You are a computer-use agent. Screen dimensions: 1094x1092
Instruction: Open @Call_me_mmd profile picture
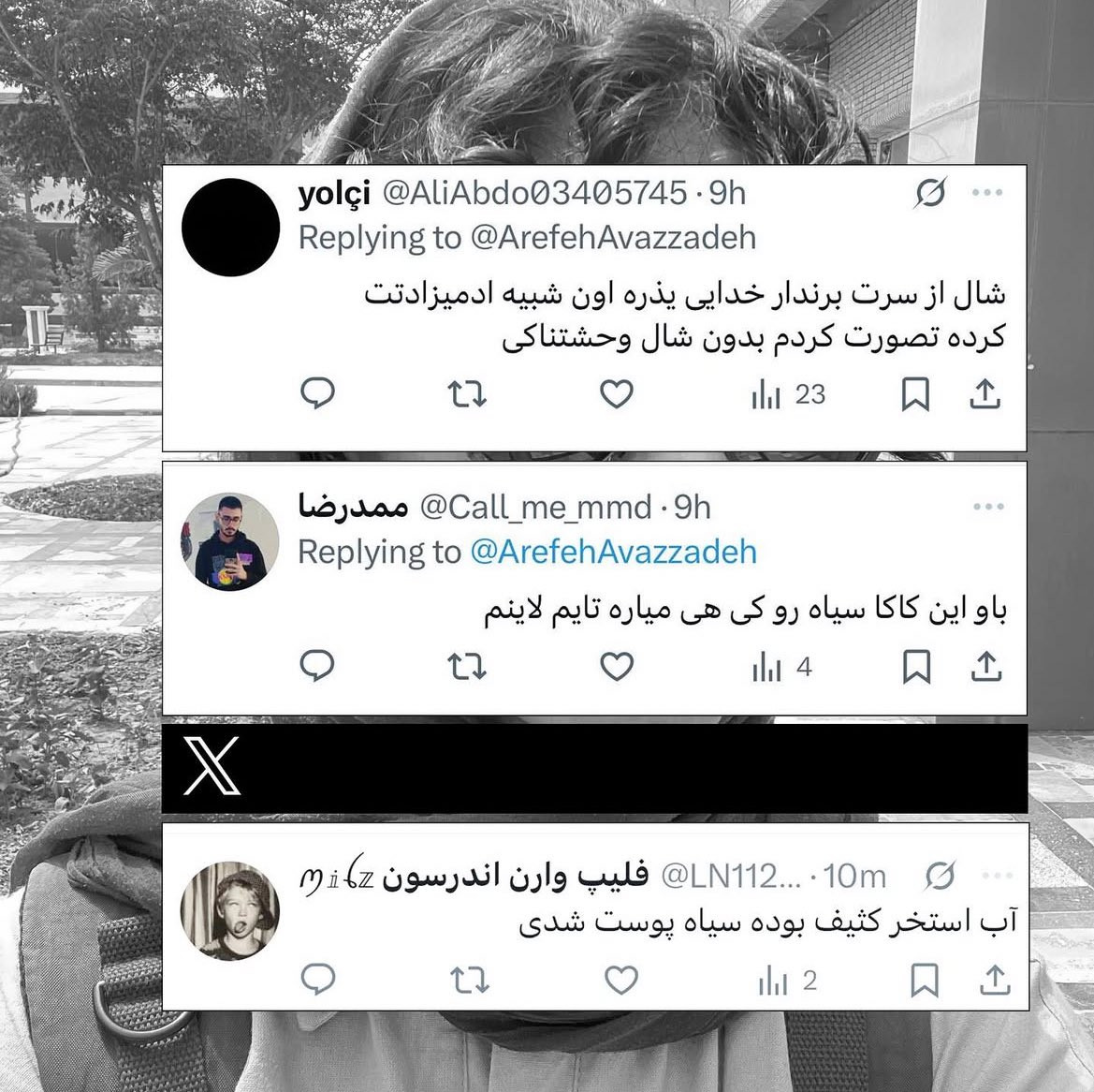point(230,542)
